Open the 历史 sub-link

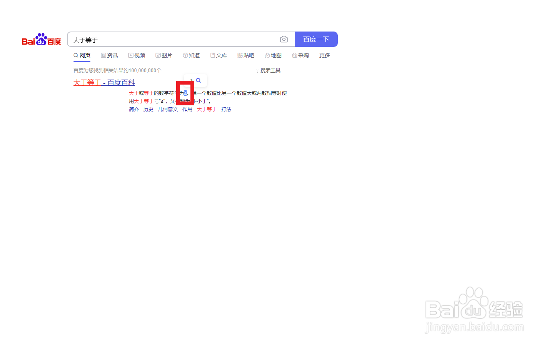148,109
